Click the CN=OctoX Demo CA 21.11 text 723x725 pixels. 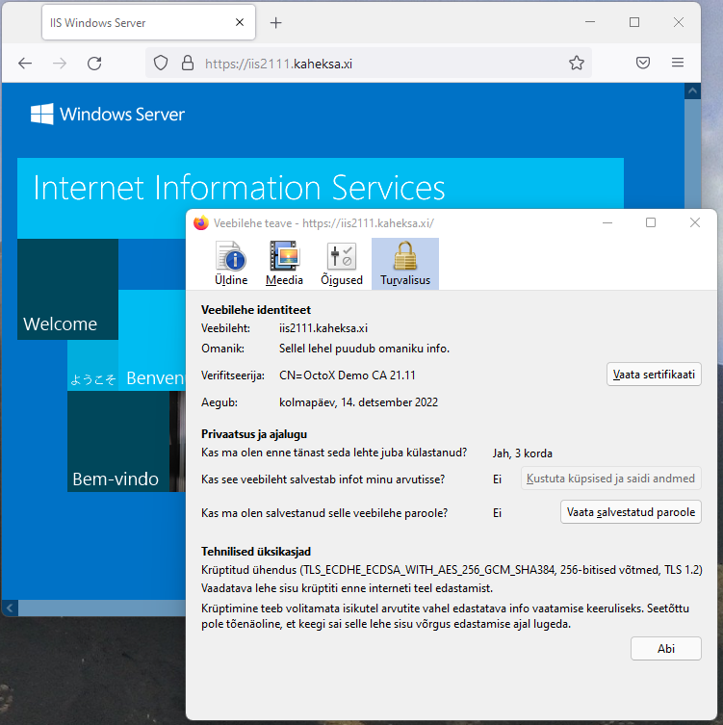(348, 375)
